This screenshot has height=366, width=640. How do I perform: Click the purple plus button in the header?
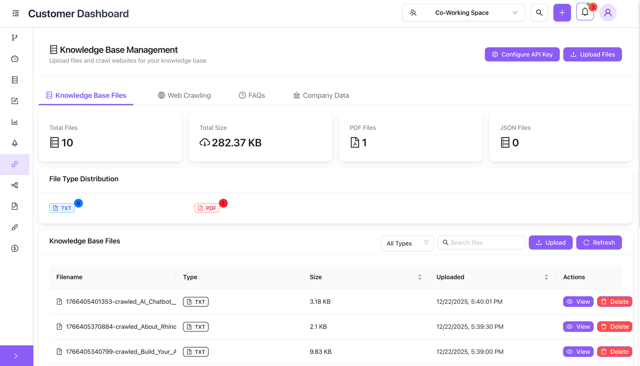point(562,12)
